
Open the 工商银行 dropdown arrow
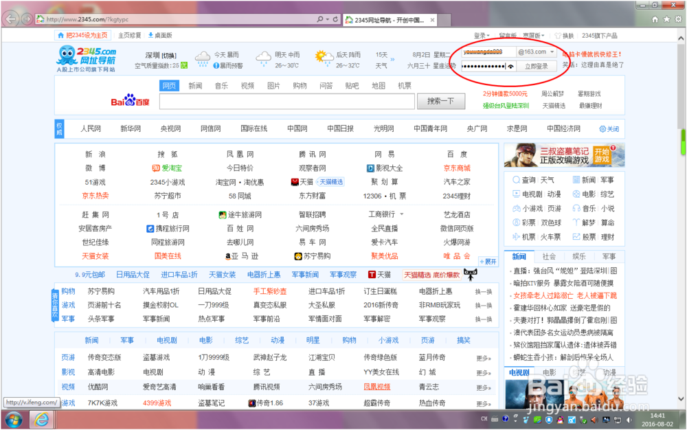[402, 214]
